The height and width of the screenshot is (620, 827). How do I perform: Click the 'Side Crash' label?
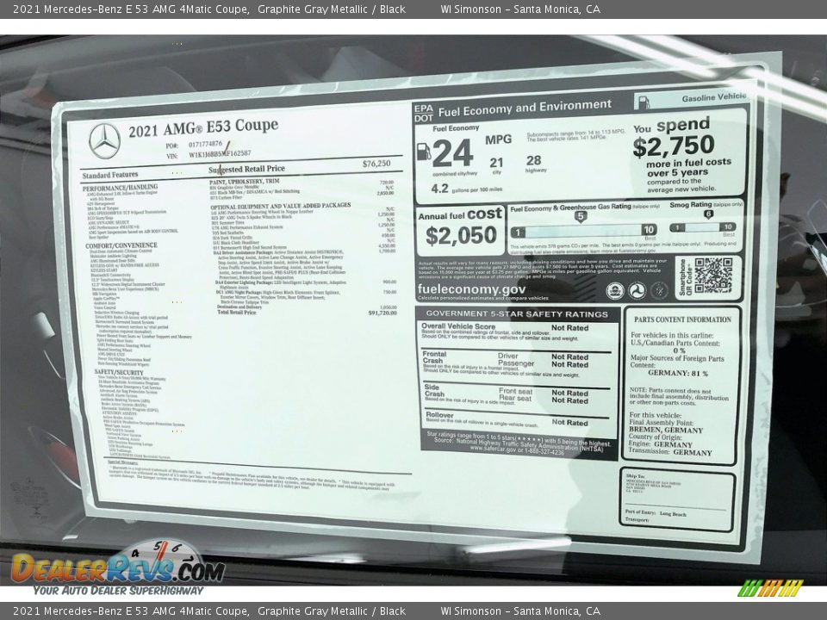pos(434,391)
